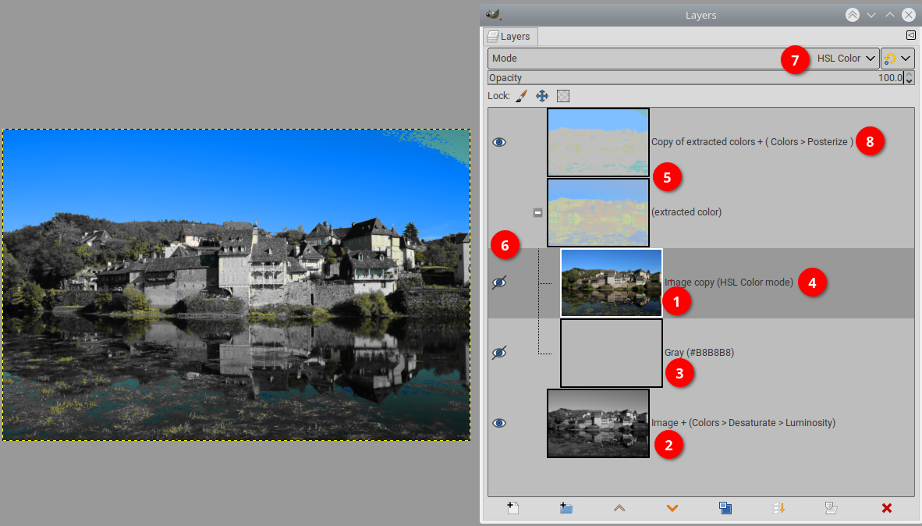Click the Gray (#B8B8B8) layer thumbnail
This screenshot has width=922, height=526.
pyautogui.click(x=611, y=353)
